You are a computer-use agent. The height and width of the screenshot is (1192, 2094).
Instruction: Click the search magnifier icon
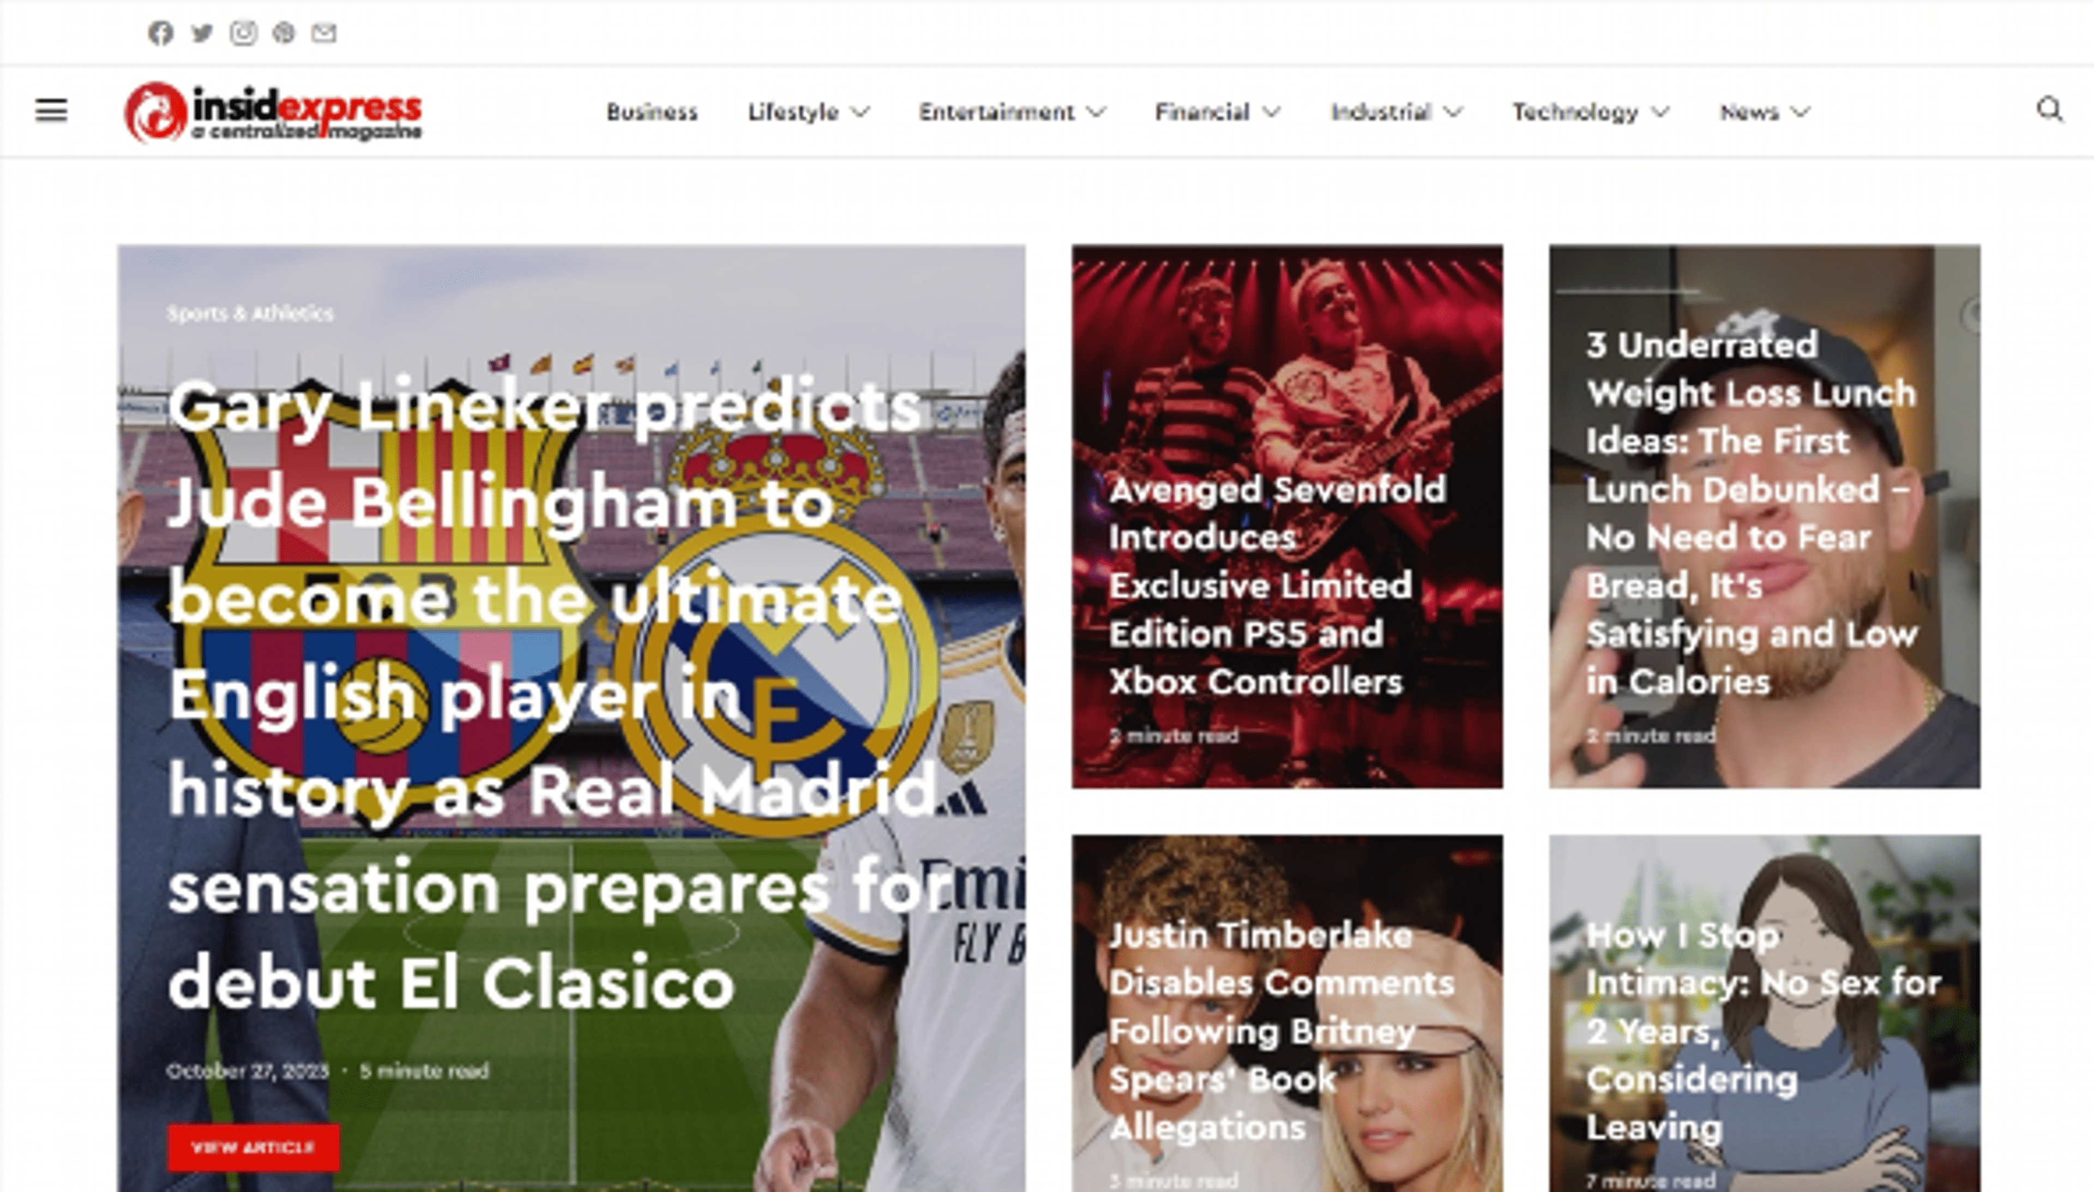[2049, 109]
